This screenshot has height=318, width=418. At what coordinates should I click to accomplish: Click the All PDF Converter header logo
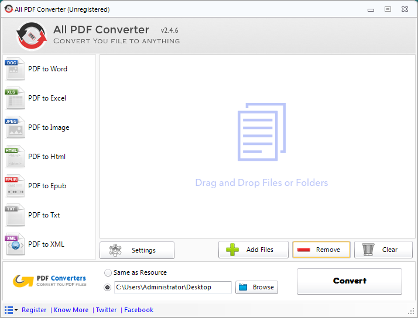pyautogui.click(x=32, y=36)
